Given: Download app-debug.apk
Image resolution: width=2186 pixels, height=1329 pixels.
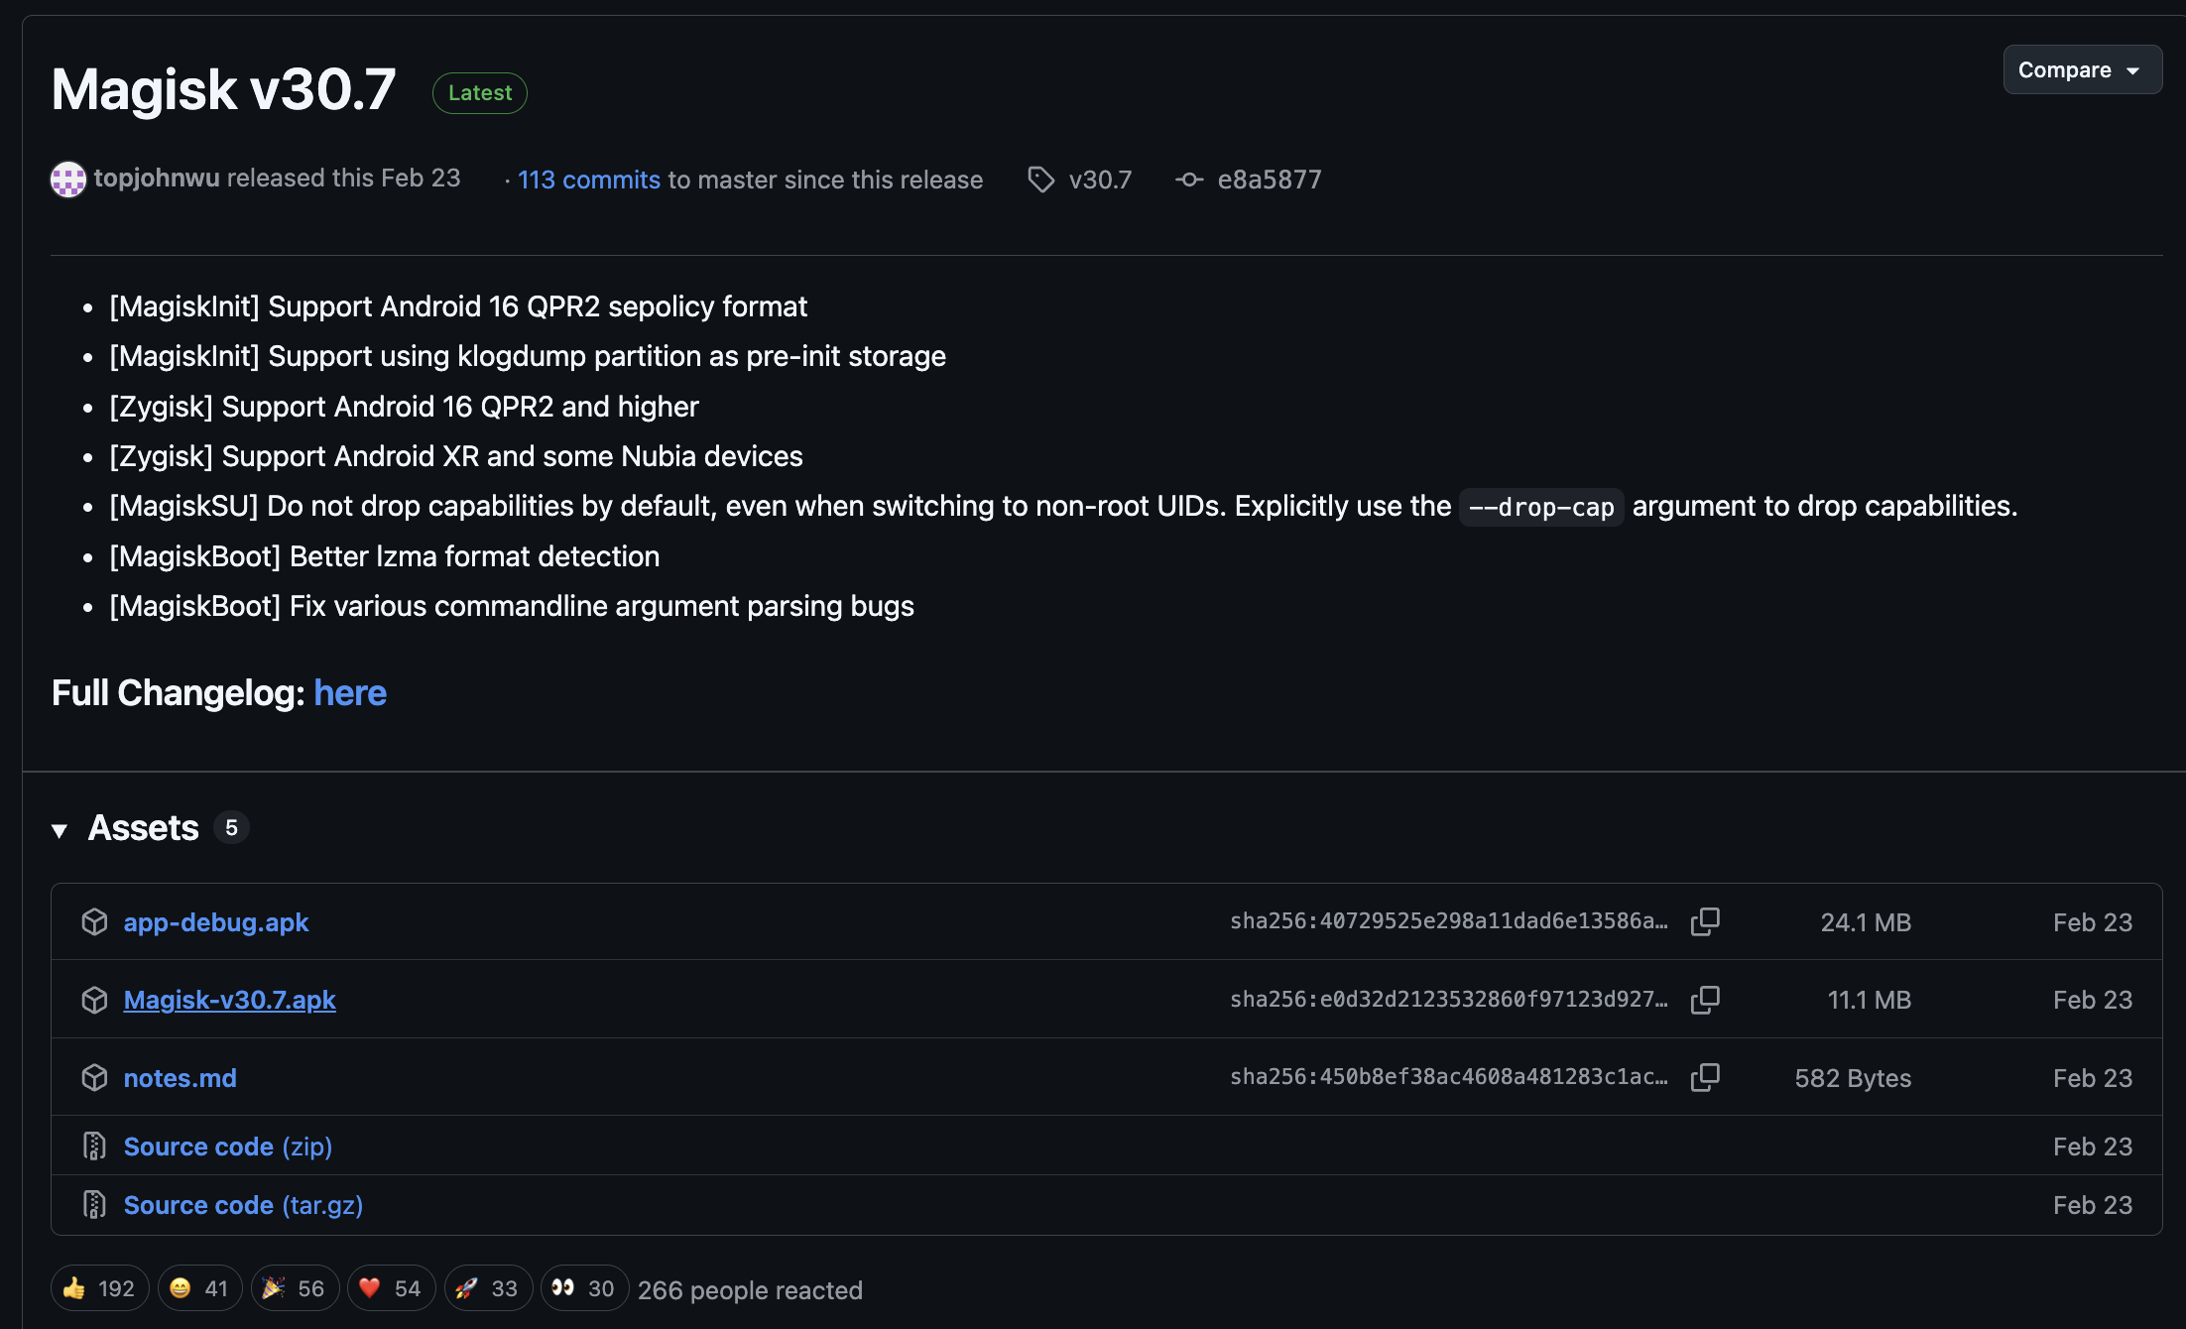Looking at the screenshot, I should 216,922.
